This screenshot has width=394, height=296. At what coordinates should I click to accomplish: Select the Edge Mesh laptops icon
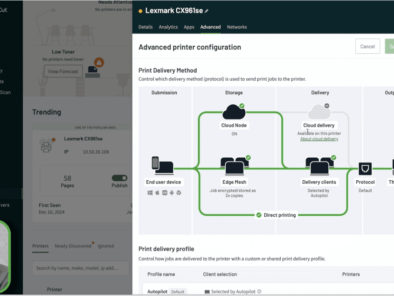(x=235, y=166)
